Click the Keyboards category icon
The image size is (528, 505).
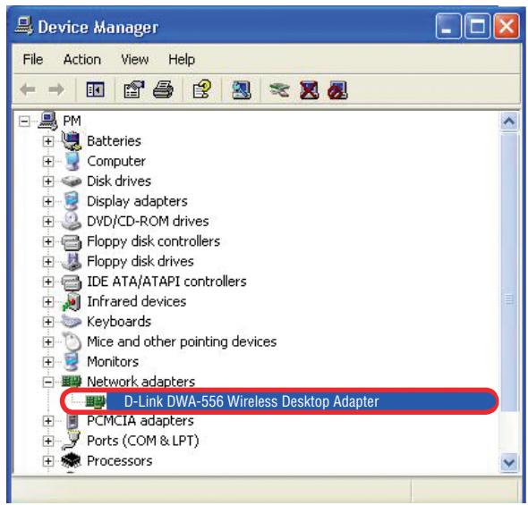[x=71, y=322]
